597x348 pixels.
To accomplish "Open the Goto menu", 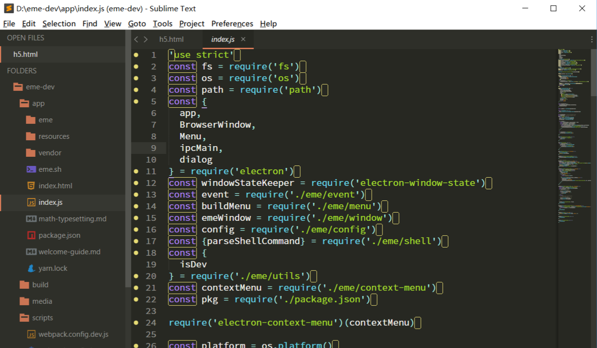I will [x=137, y=23].
